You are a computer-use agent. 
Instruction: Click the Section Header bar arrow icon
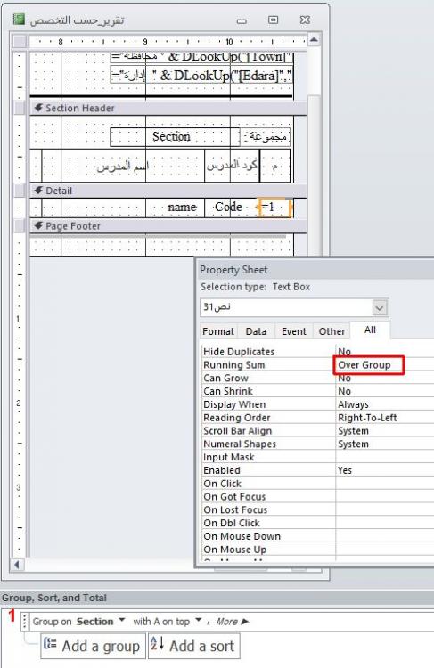tap(38, 108)
